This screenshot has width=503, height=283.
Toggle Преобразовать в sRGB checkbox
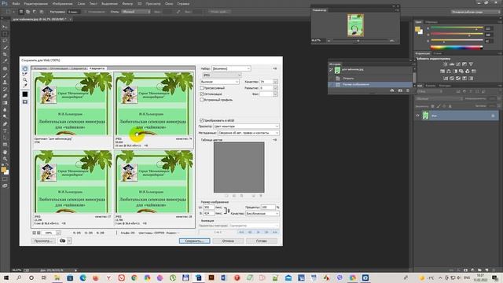(x=202, y=120)
